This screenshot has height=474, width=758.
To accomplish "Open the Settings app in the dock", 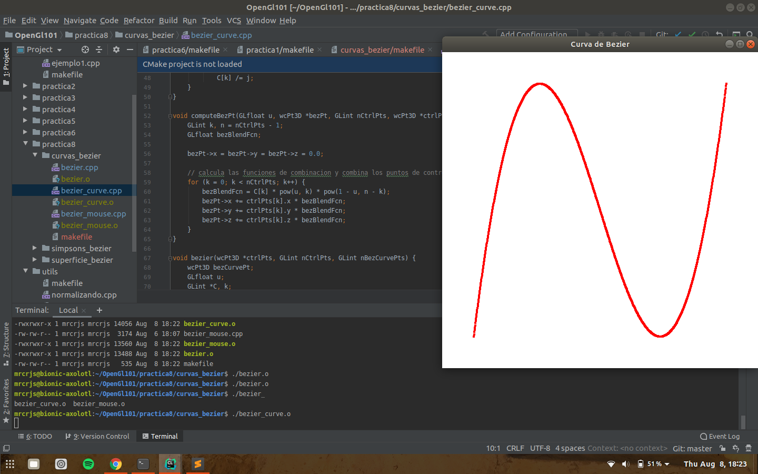I will [x=61, y=464].
